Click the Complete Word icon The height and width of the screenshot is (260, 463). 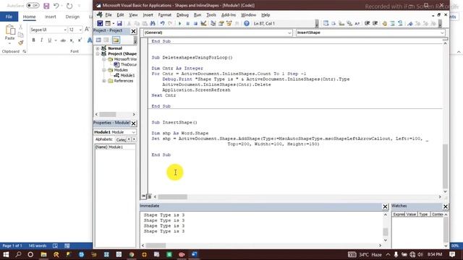(357, 23)
